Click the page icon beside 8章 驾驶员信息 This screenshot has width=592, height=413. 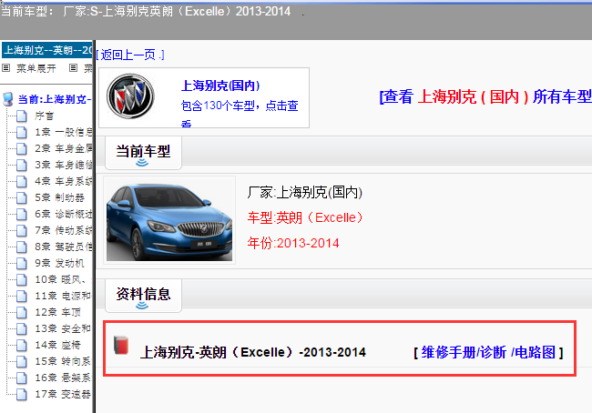pos(22,247)
